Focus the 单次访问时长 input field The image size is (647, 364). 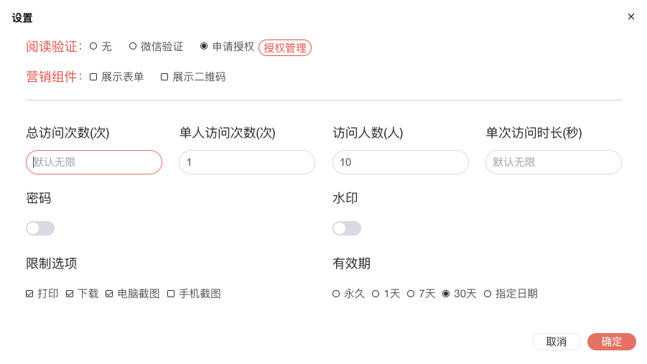coord(553,162)
